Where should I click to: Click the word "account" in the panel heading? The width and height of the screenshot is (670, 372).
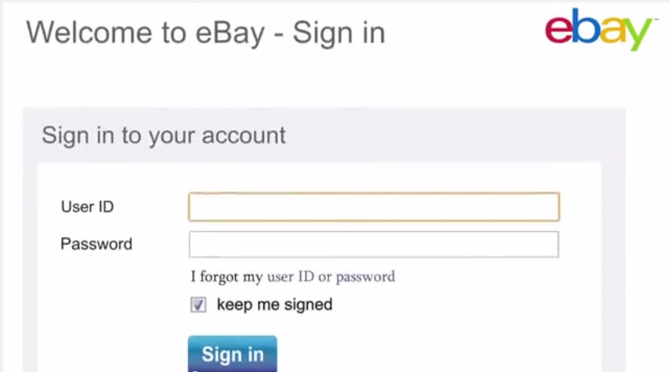point(244,135)
